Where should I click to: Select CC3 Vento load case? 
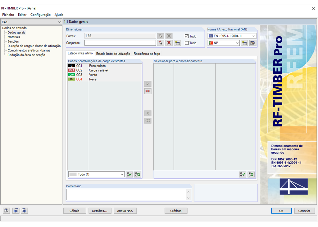[x=105, y=75]
